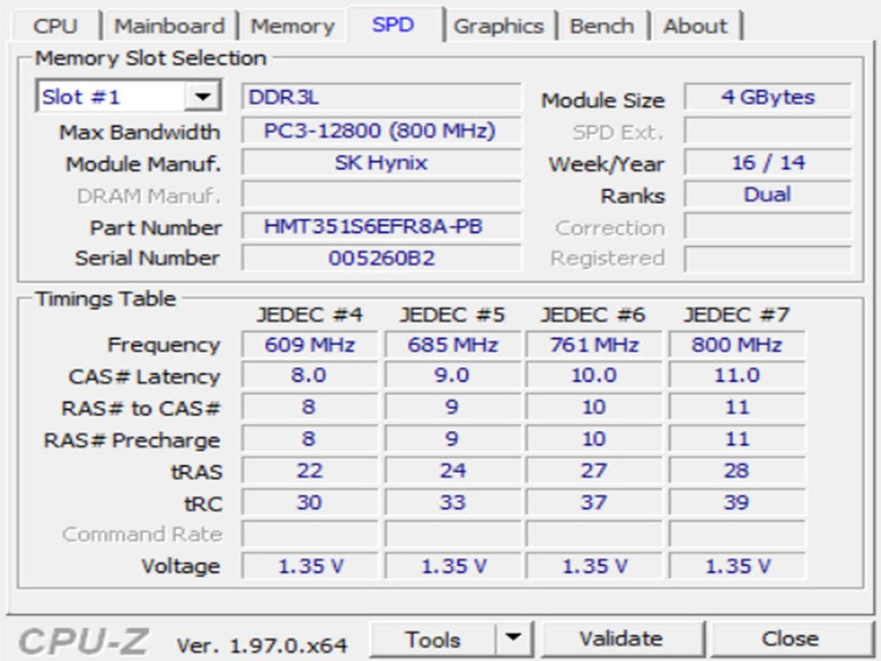Click the Part Number label
This screenshot has width=881, height=661.
pyautogui.click(x=156, y=227)
